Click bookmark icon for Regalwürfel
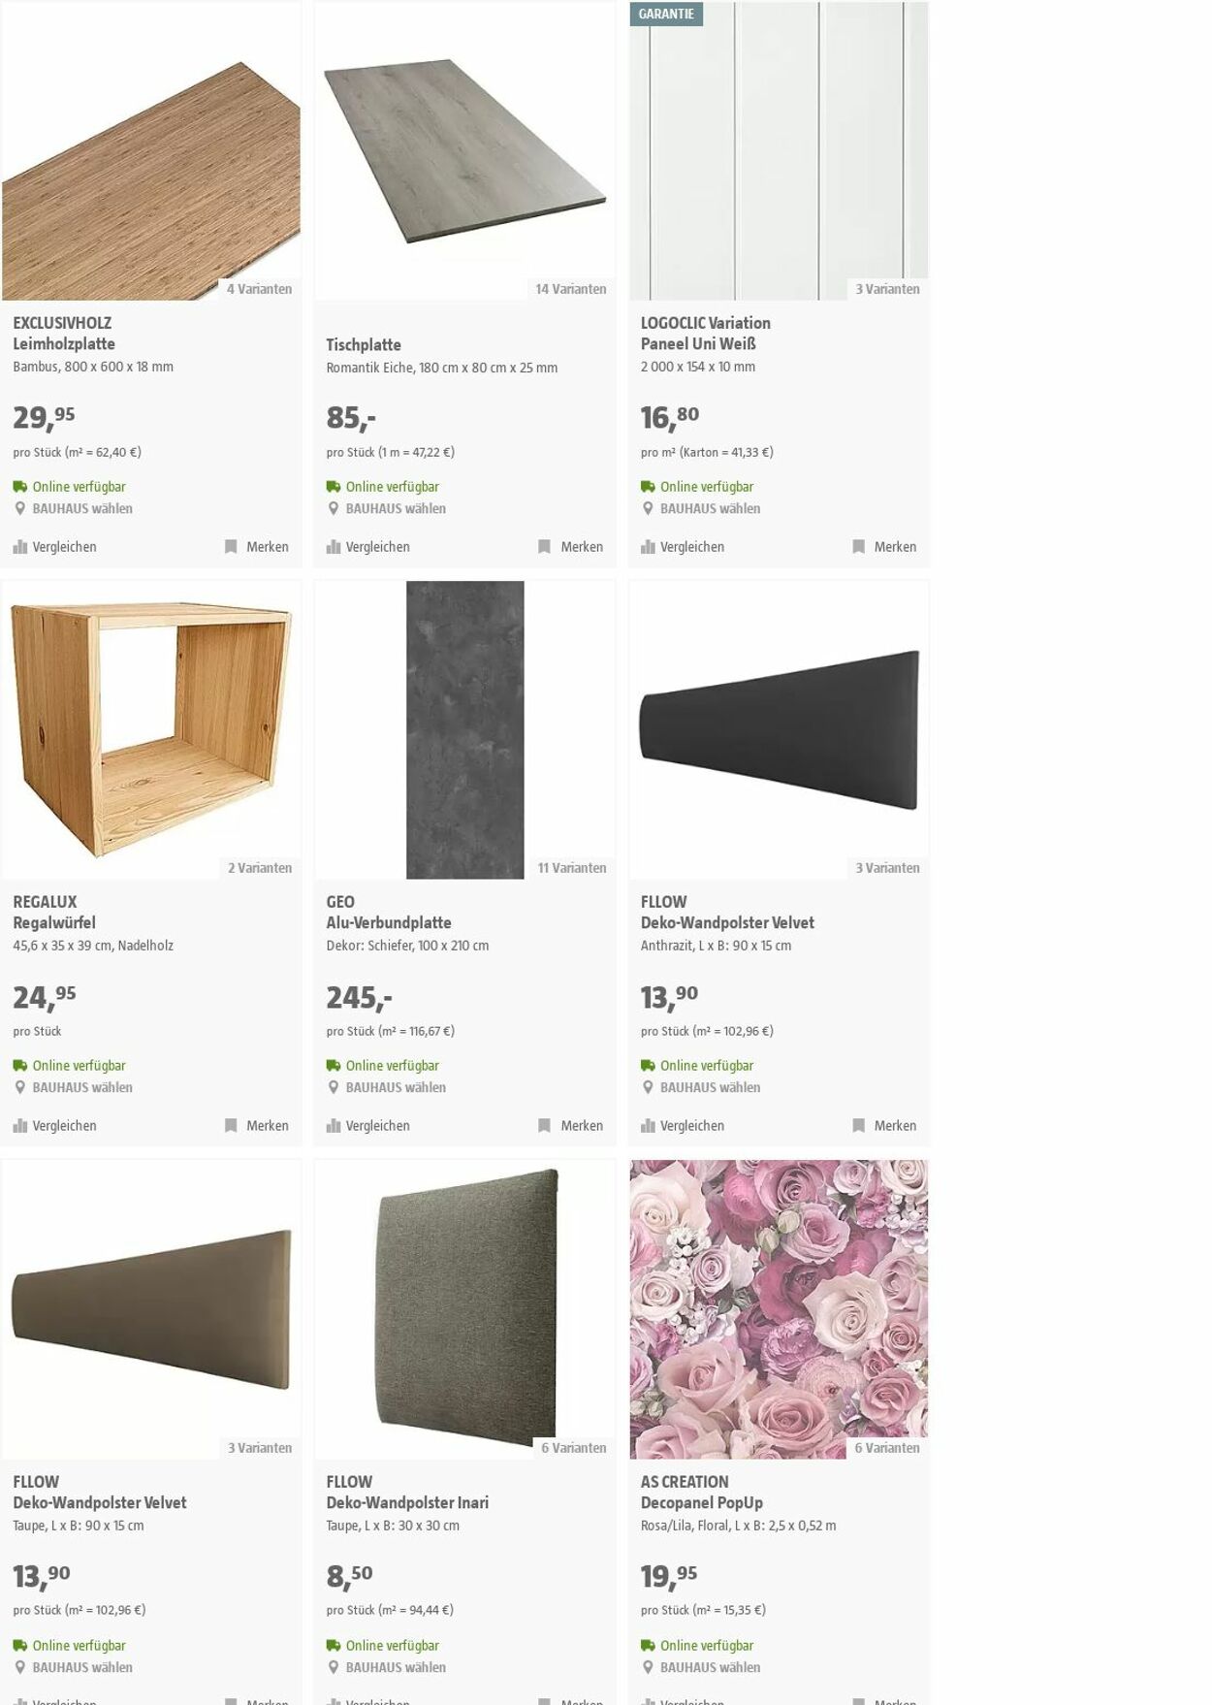1212x1705 pixels. coord(231,1126)
